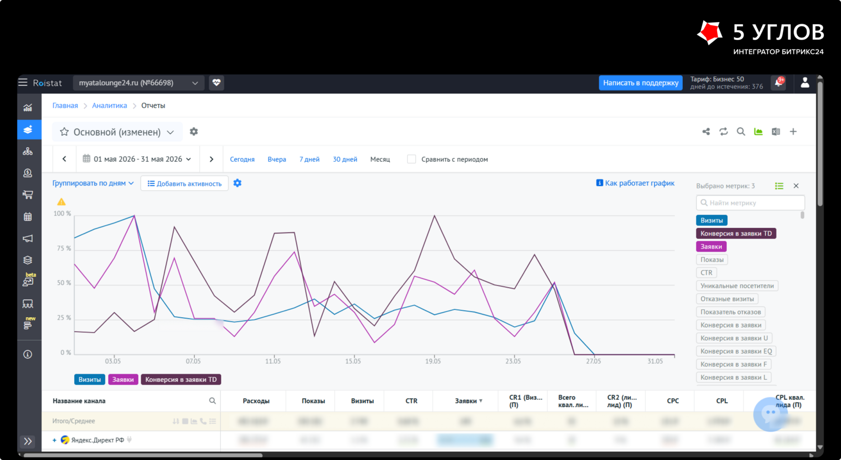Select Отказные визиты metric tag

click(x=727, y=299)
